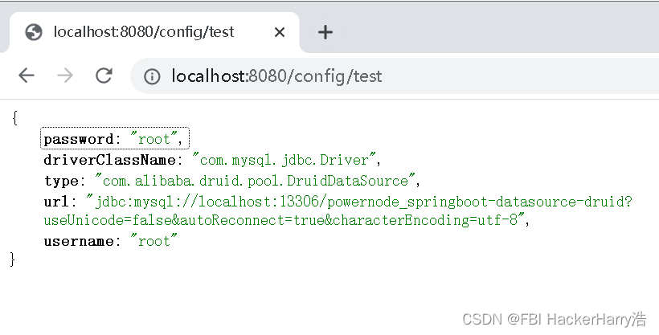Click the site information icon in address bar

(x=151, y=76)
